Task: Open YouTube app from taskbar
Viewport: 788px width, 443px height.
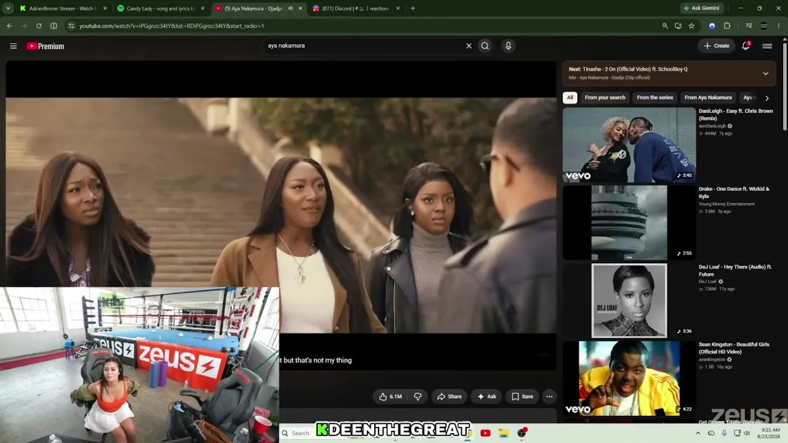Action: tap(485, 433)
